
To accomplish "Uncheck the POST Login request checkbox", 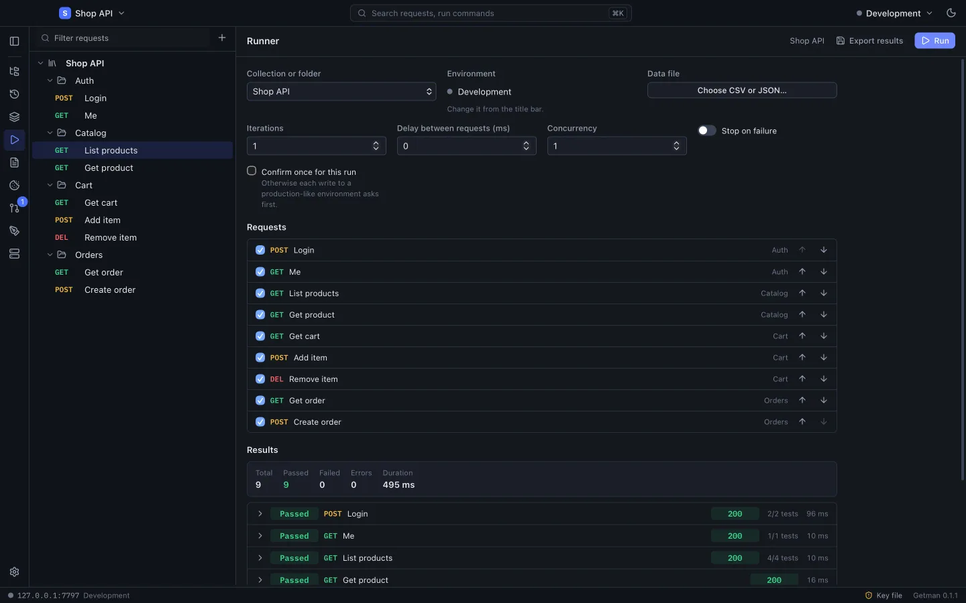I will coord(260,250).
